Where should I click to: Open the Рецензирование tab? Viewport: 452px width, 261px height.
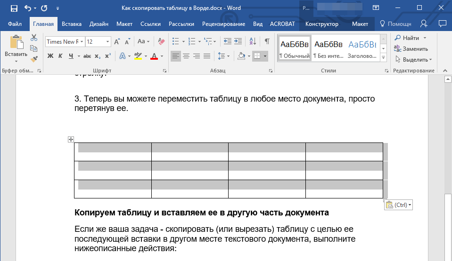pos(223,24)
